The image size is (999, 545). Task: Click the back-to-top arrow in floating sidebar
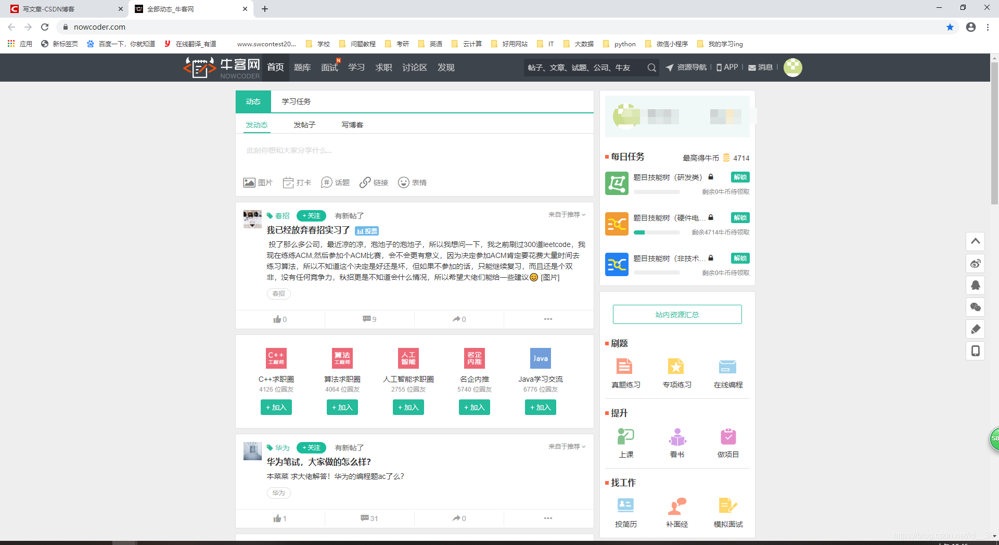(976, 241)
